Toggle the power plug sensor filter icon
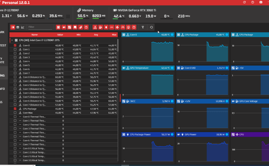 click(106, 27)
